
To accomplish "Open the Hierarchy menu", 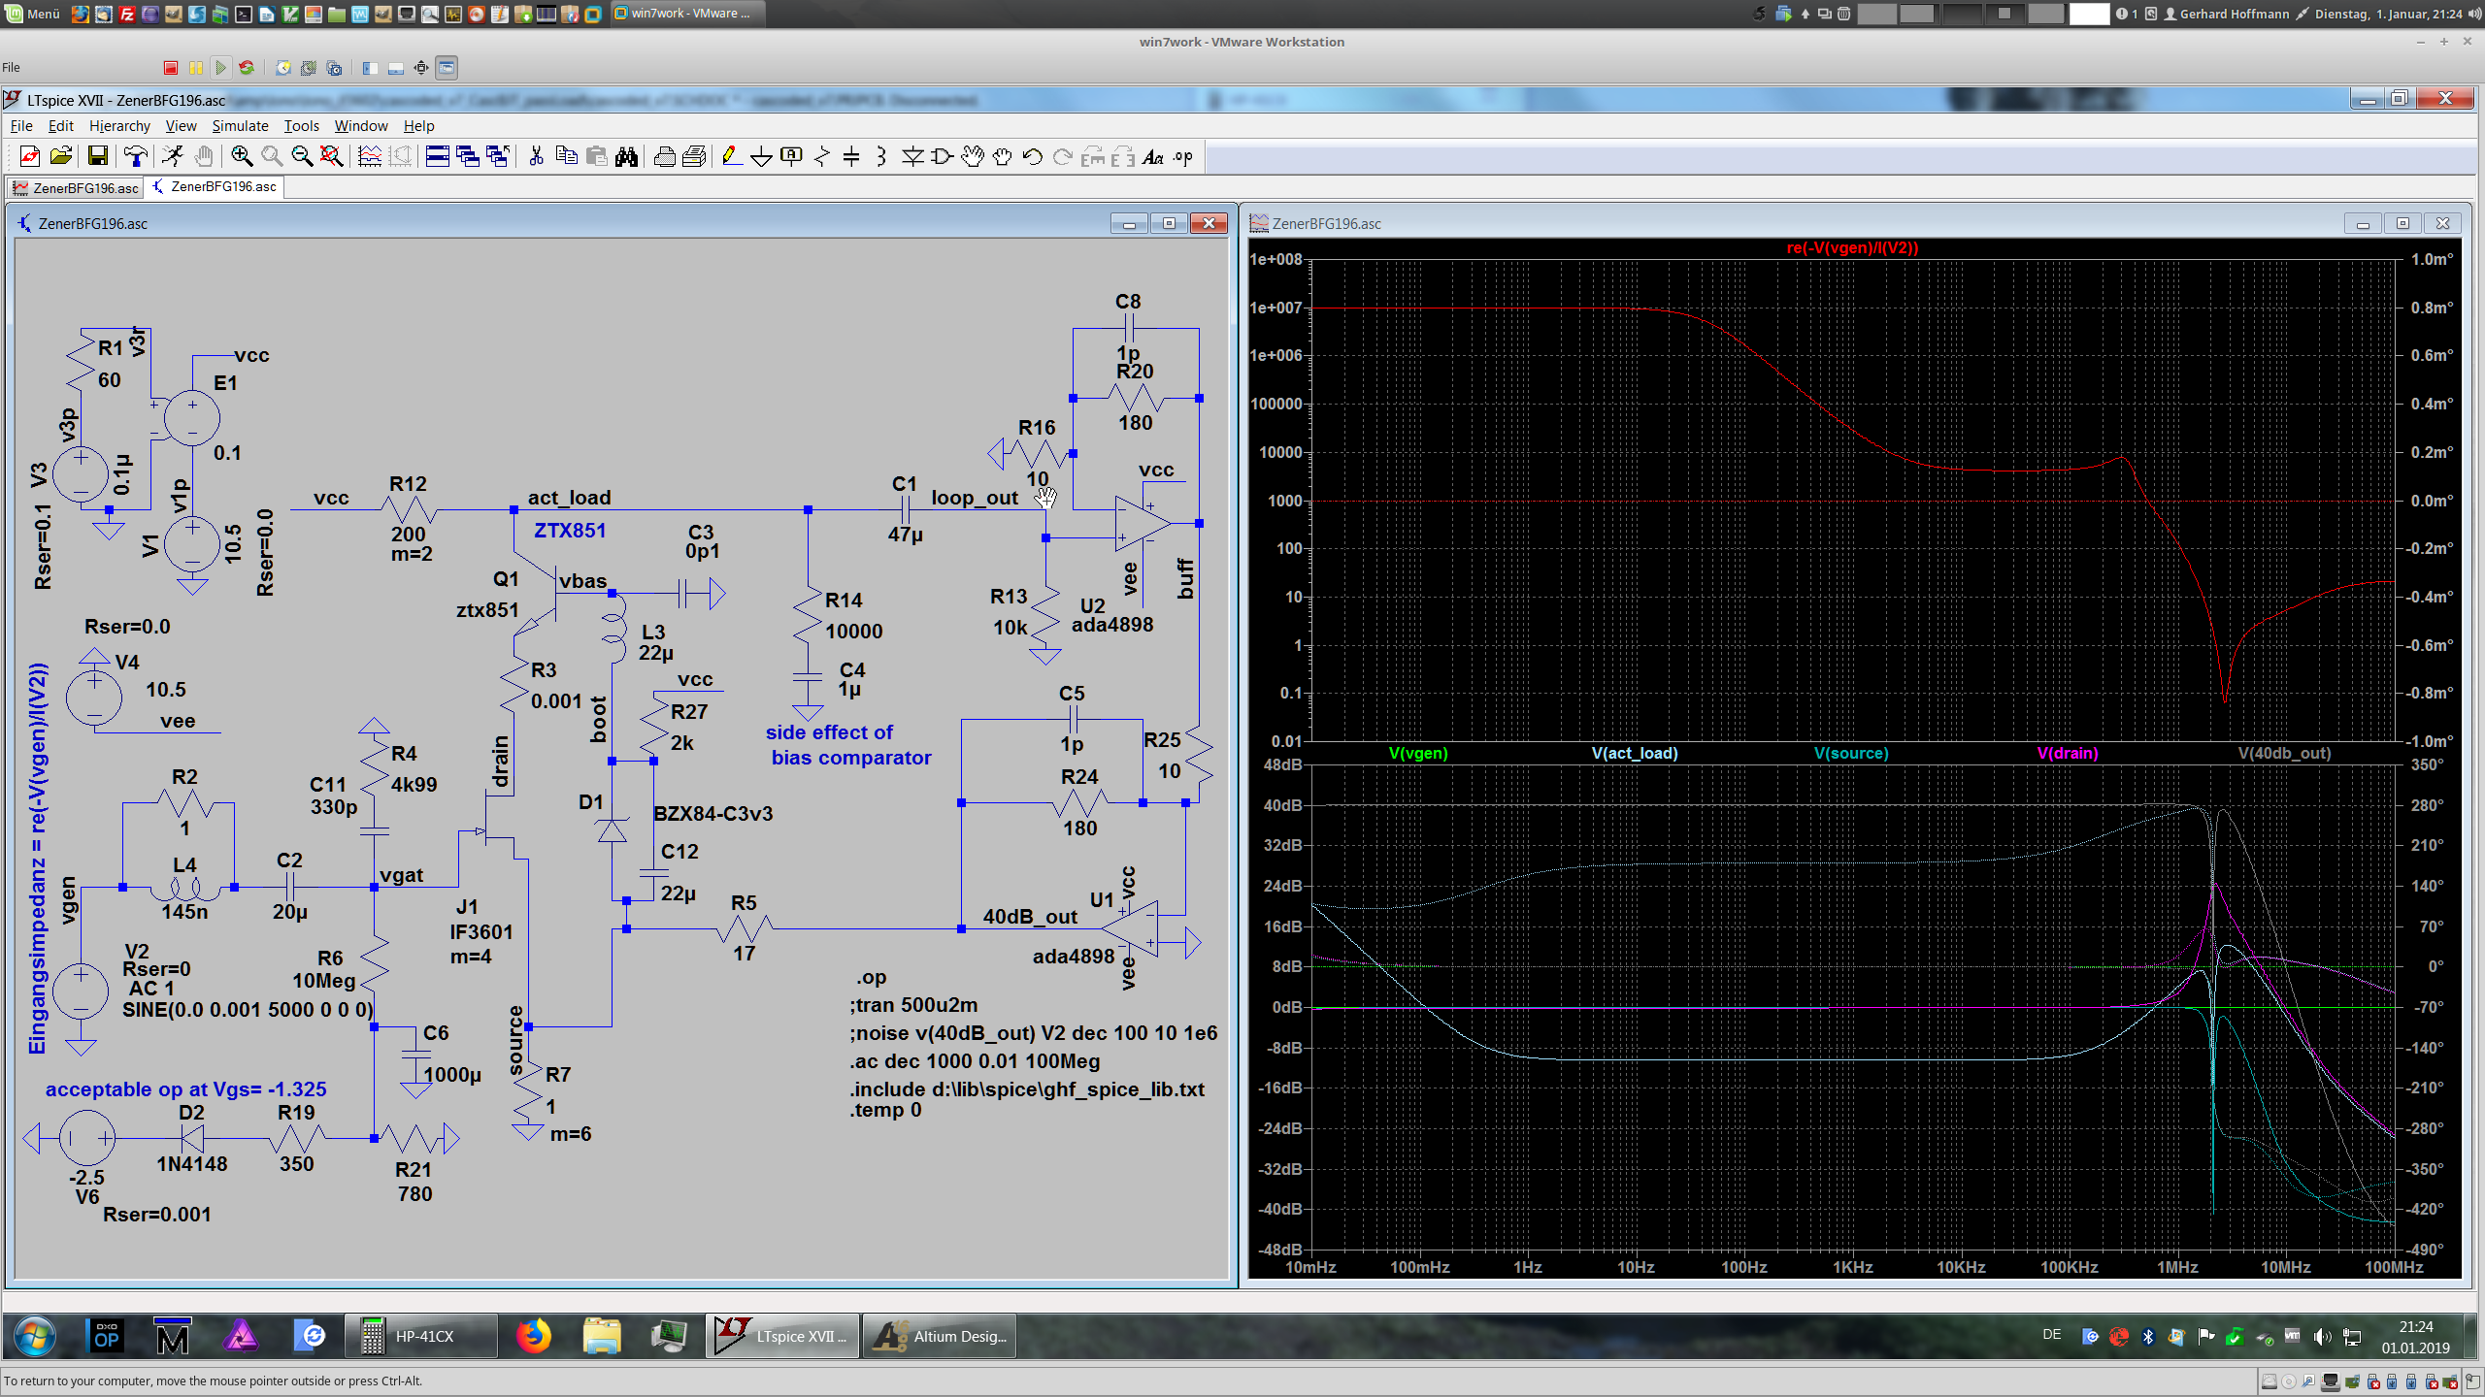I will click(x=119, y=126).
